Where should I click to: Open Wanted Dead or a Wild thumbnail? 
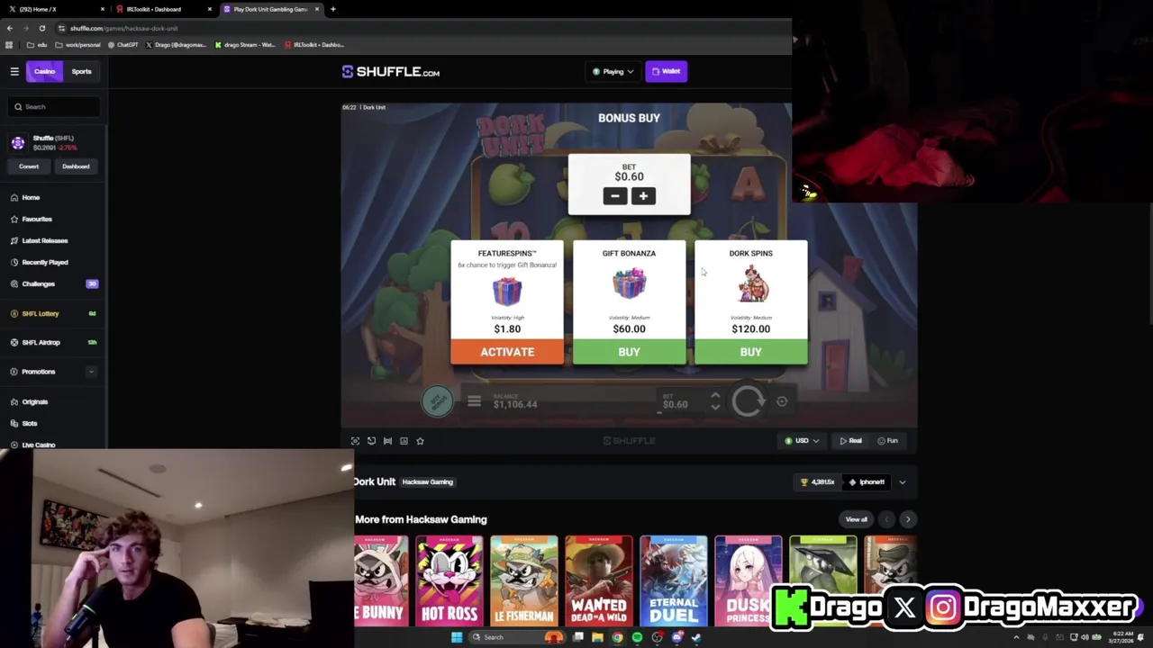point(598,580)
